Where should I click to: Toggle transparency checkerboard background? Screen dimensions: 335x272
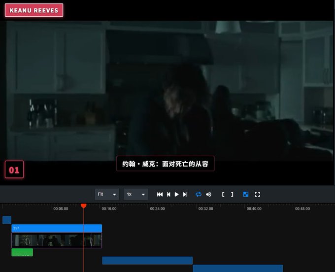[x=246, y=194]
